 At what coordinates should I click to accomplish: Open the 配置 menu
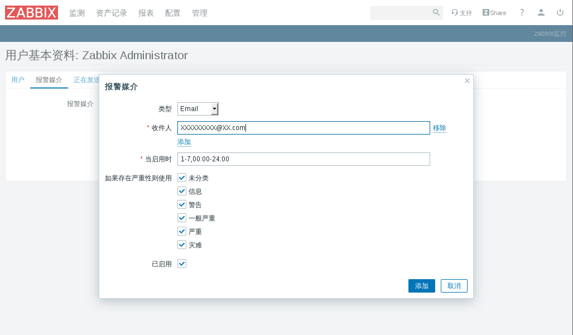click(173, 13)
